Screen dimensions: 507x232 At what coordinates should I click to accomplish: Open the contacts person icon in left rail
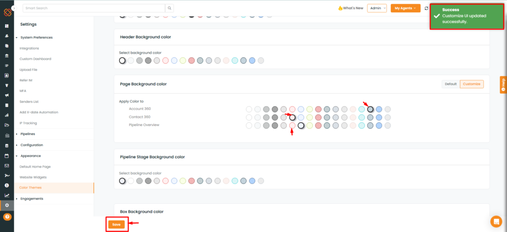pos(7,36)
